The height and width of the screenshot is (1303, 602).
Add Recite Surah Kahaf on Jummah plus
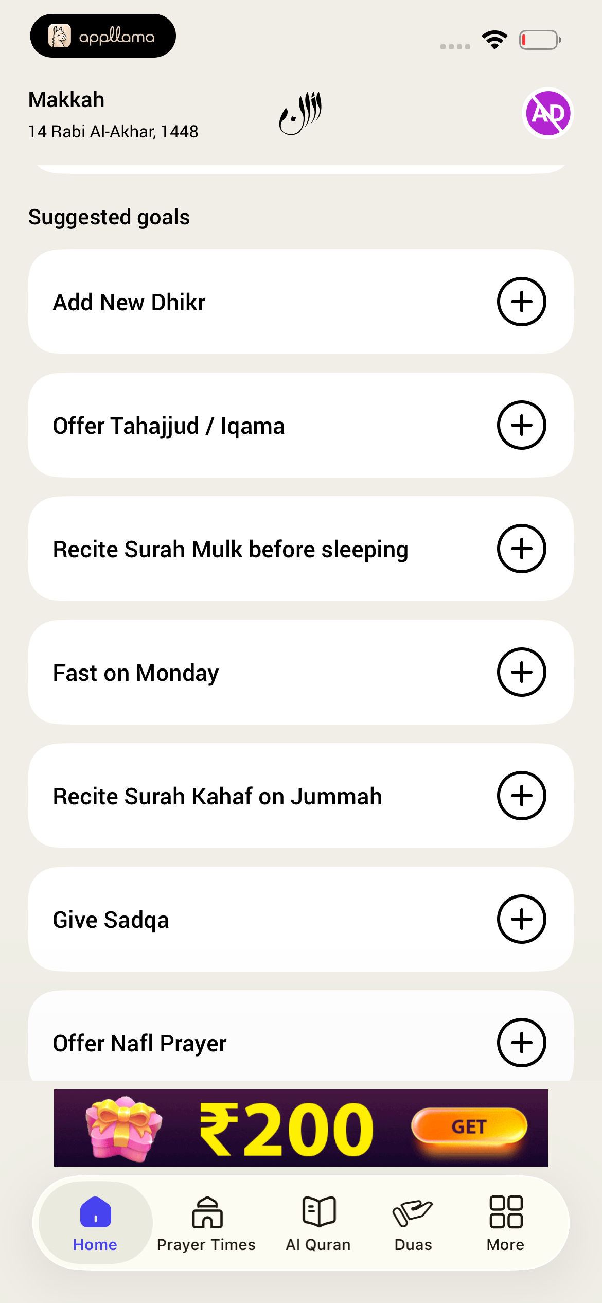[522, 796]
